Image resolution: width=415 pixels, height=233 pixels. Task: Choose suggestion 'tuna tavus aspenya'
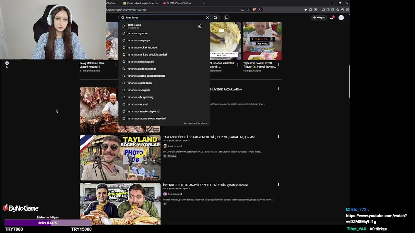click(x=164, y=40)
